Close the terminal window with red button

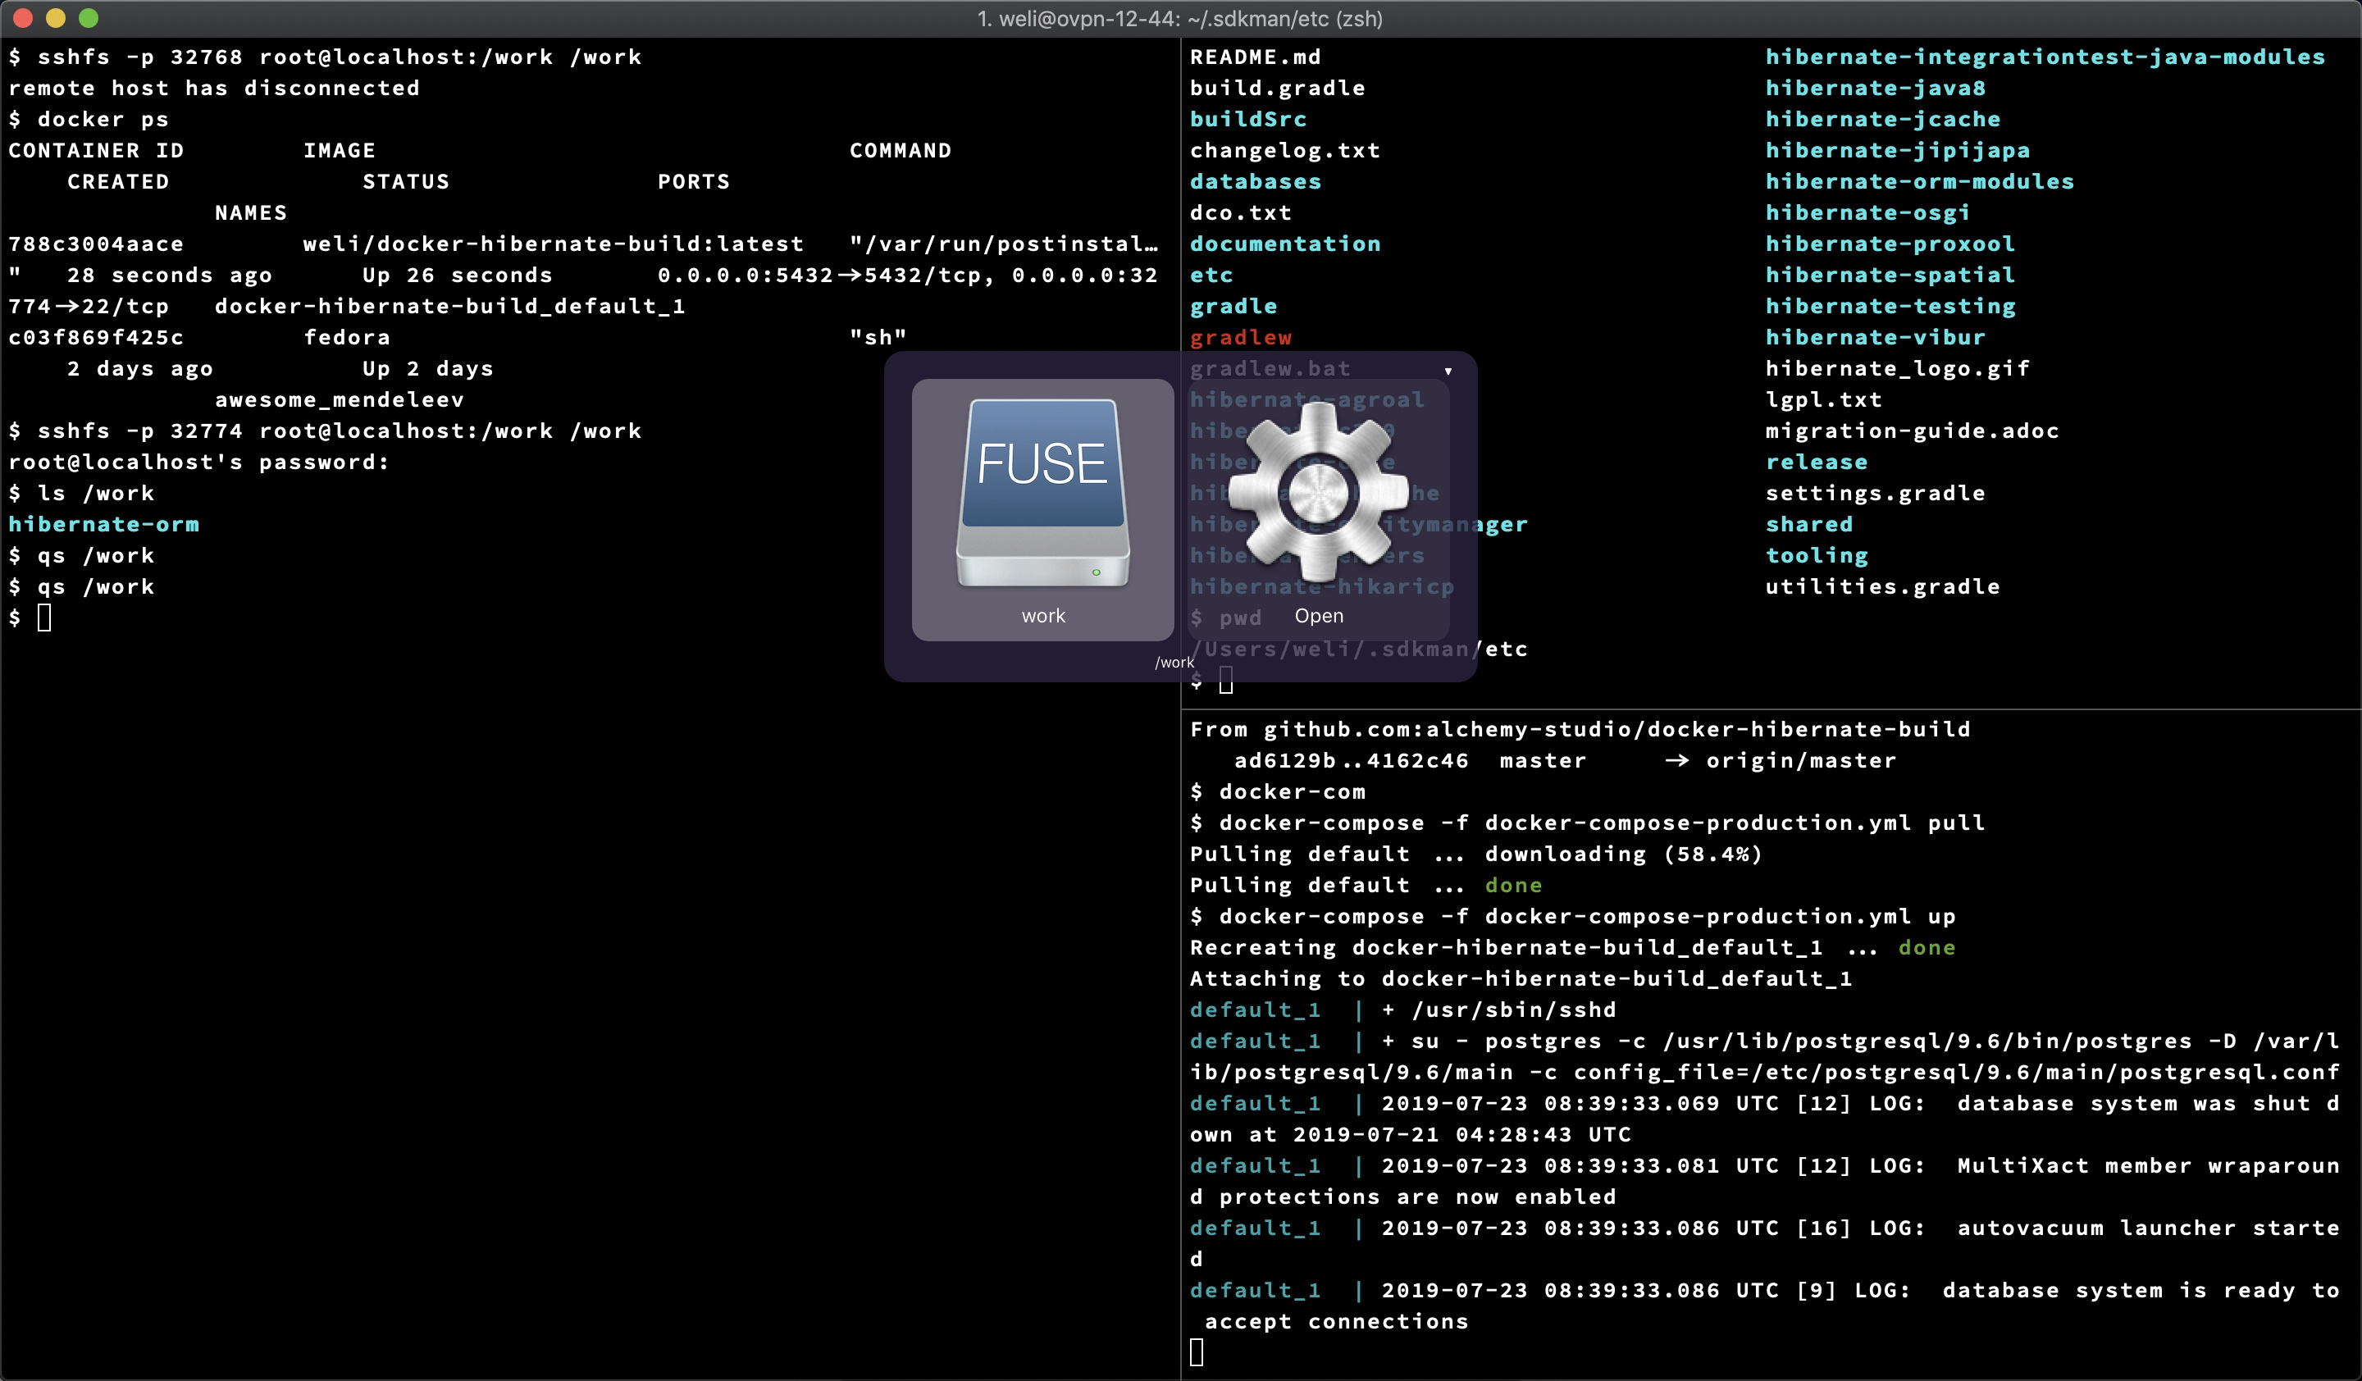pyautogui.click(x=24, y=18)
